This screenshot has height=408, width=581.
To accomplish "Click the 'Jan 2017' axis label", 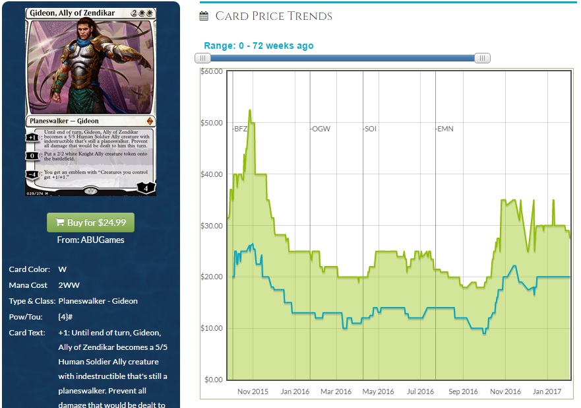I will (547, 391).
